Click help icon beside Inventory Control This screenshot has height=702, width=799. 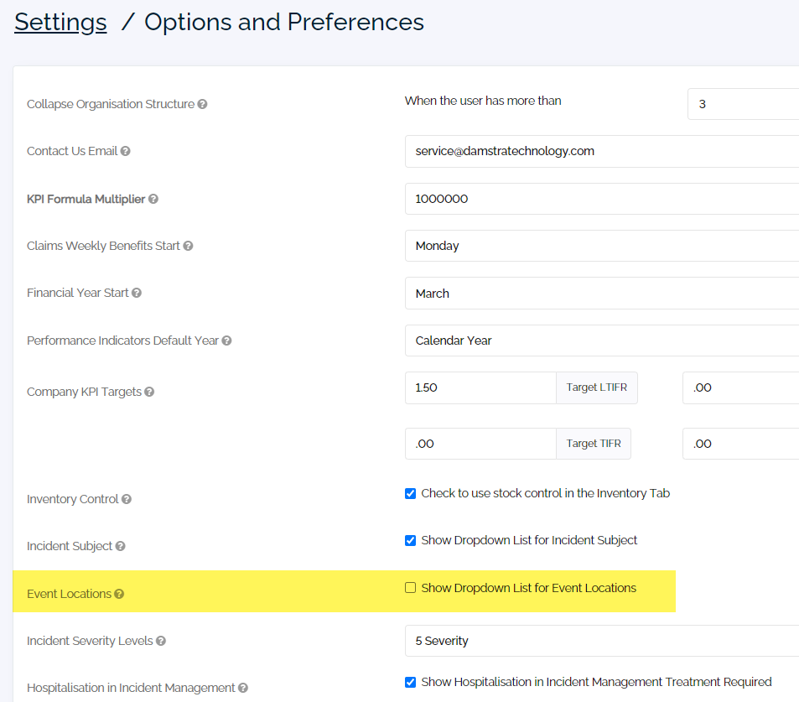point(127,499)
